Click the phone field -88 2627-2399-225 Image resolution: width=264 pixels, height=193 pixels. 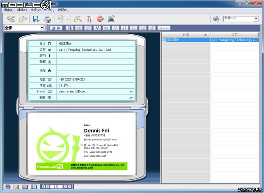point(95,80)
